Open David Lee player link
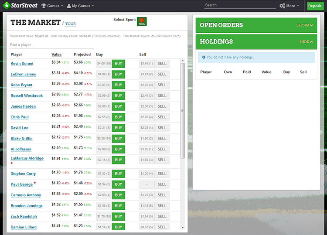This screenshot has width=327, height=235. 19,128
